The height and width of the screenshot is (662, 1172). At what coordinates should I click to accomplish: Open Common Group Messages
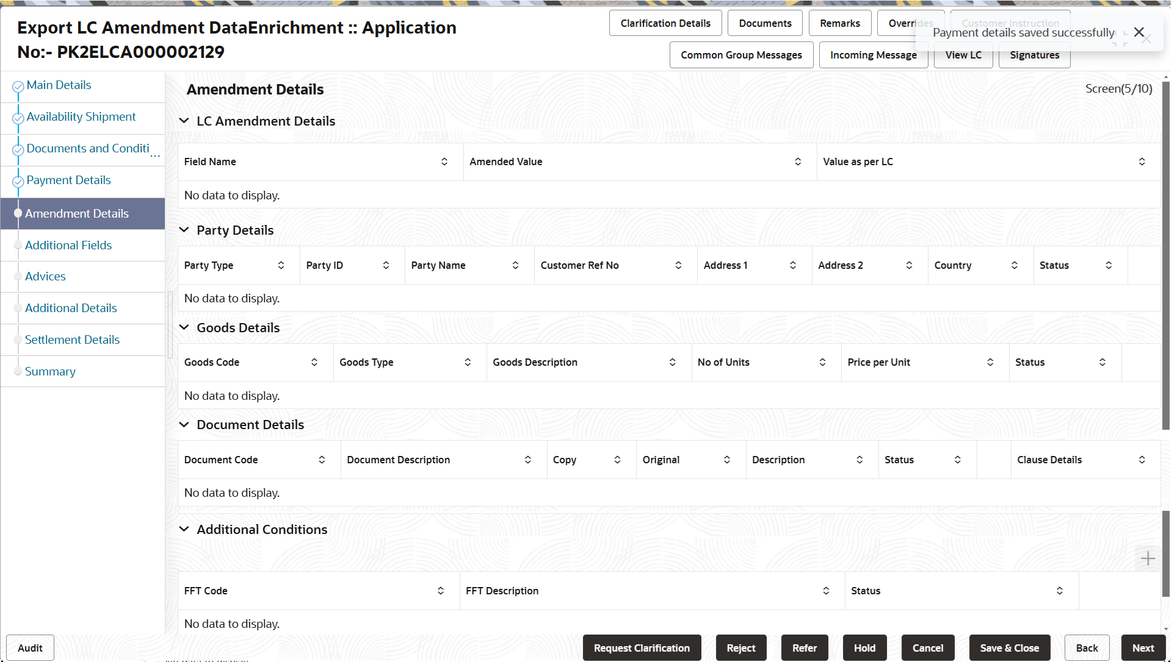pos(740,55)
